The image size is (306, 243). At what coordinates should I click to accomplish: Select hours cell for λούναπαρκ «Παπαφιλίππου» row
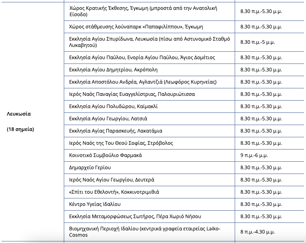coord(269,27)
